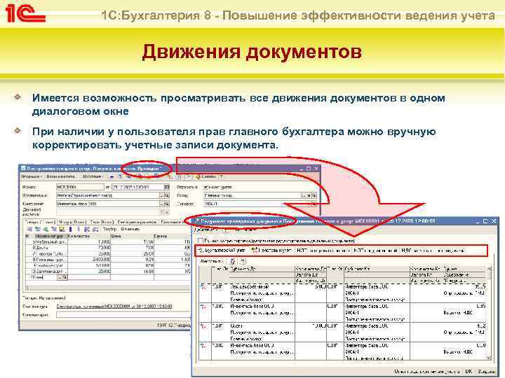Click the move row down arrow in goods toolbar
This screenshot has height=378, width=505.
pos(78,229)
